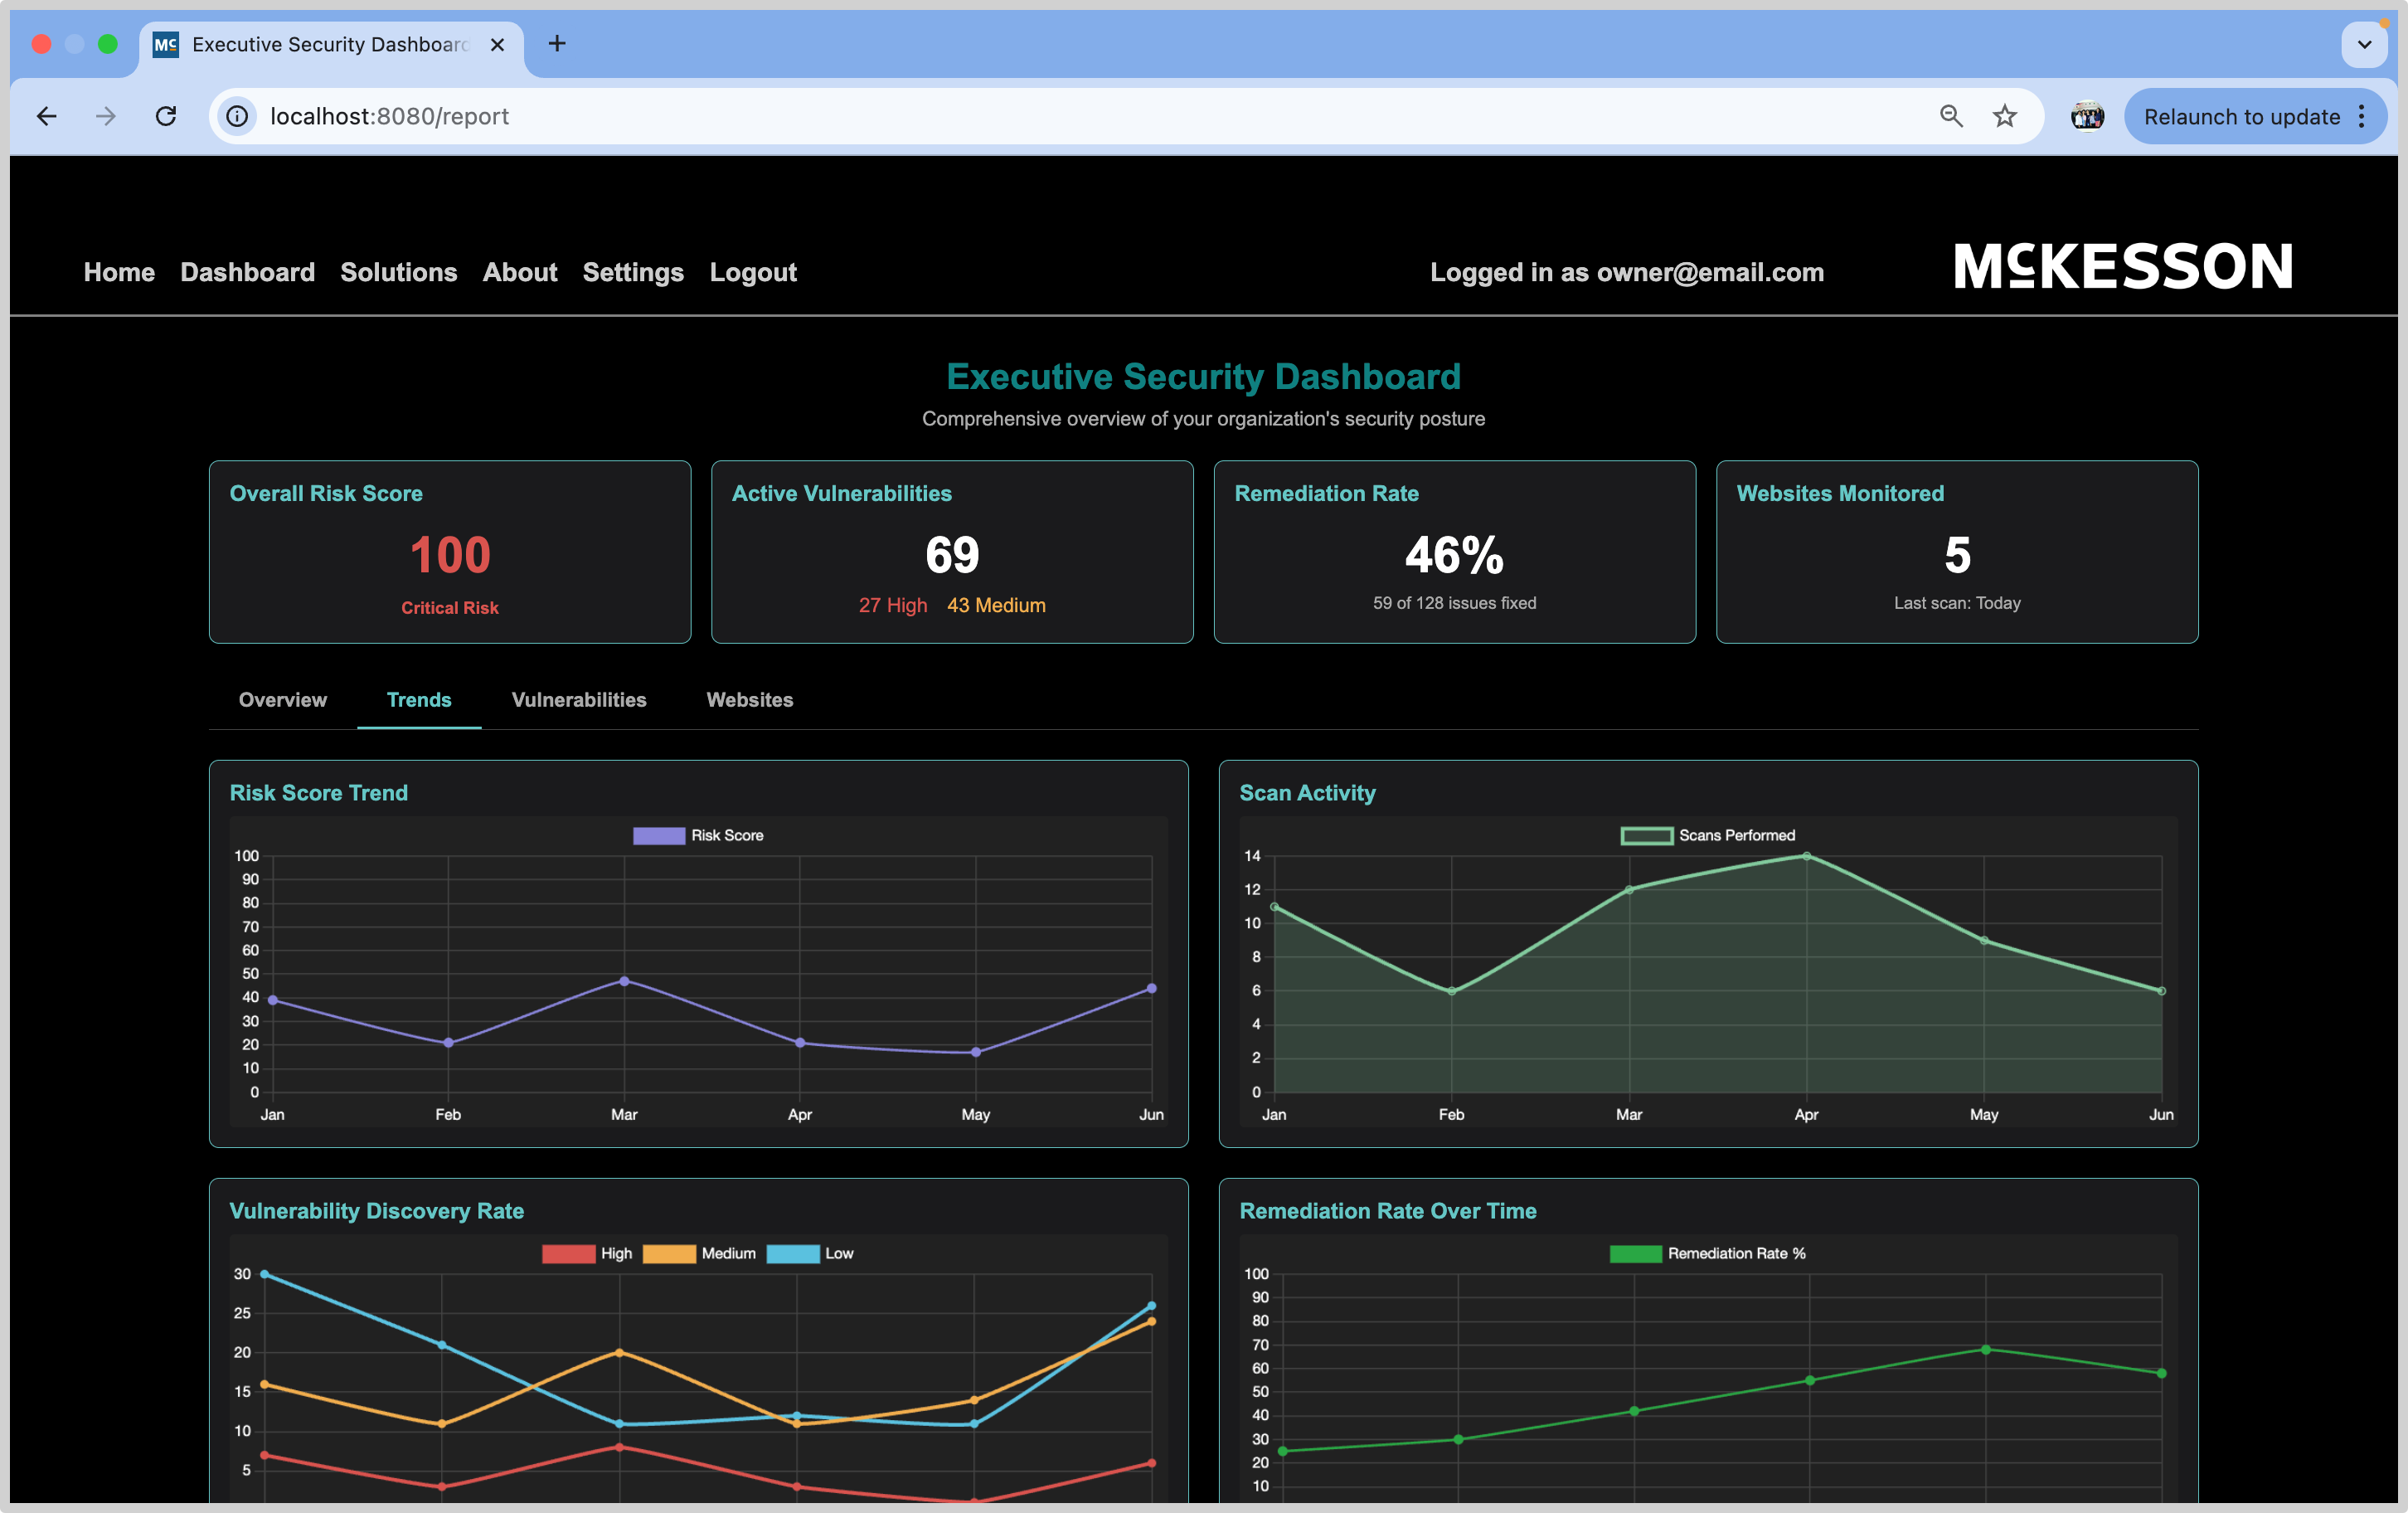This screenshot has height=1513, width=2408.
Task: Click the browser back arrow
Action: [x=46, y=116]
